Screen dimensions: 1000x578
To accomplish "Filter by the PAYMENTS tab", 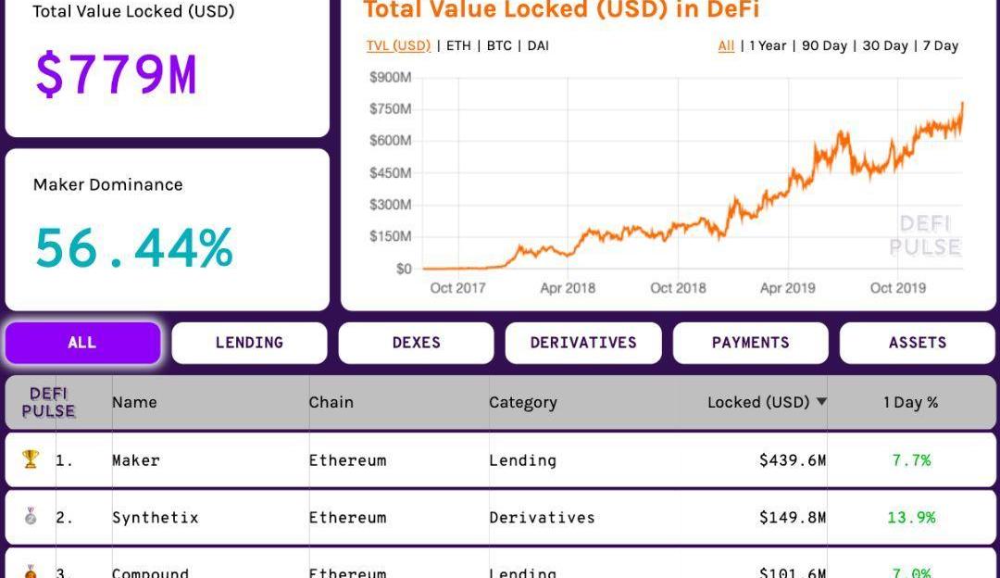I will [750, 343].
